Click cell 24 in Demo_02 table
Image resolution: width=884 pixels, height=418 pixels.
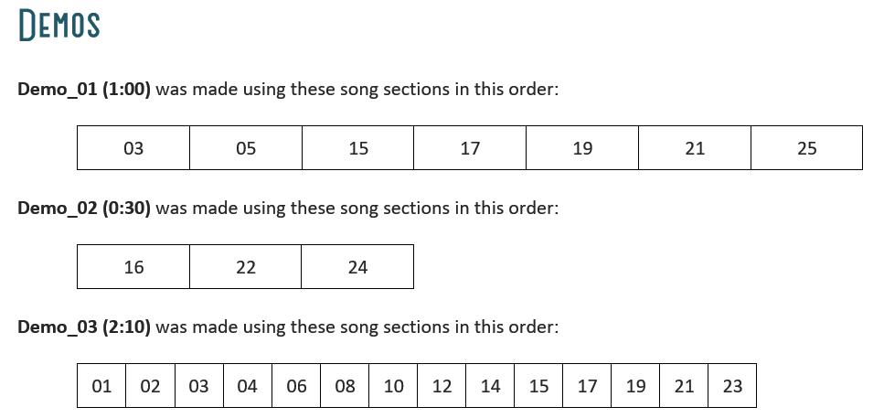click(x=357, y=266)
